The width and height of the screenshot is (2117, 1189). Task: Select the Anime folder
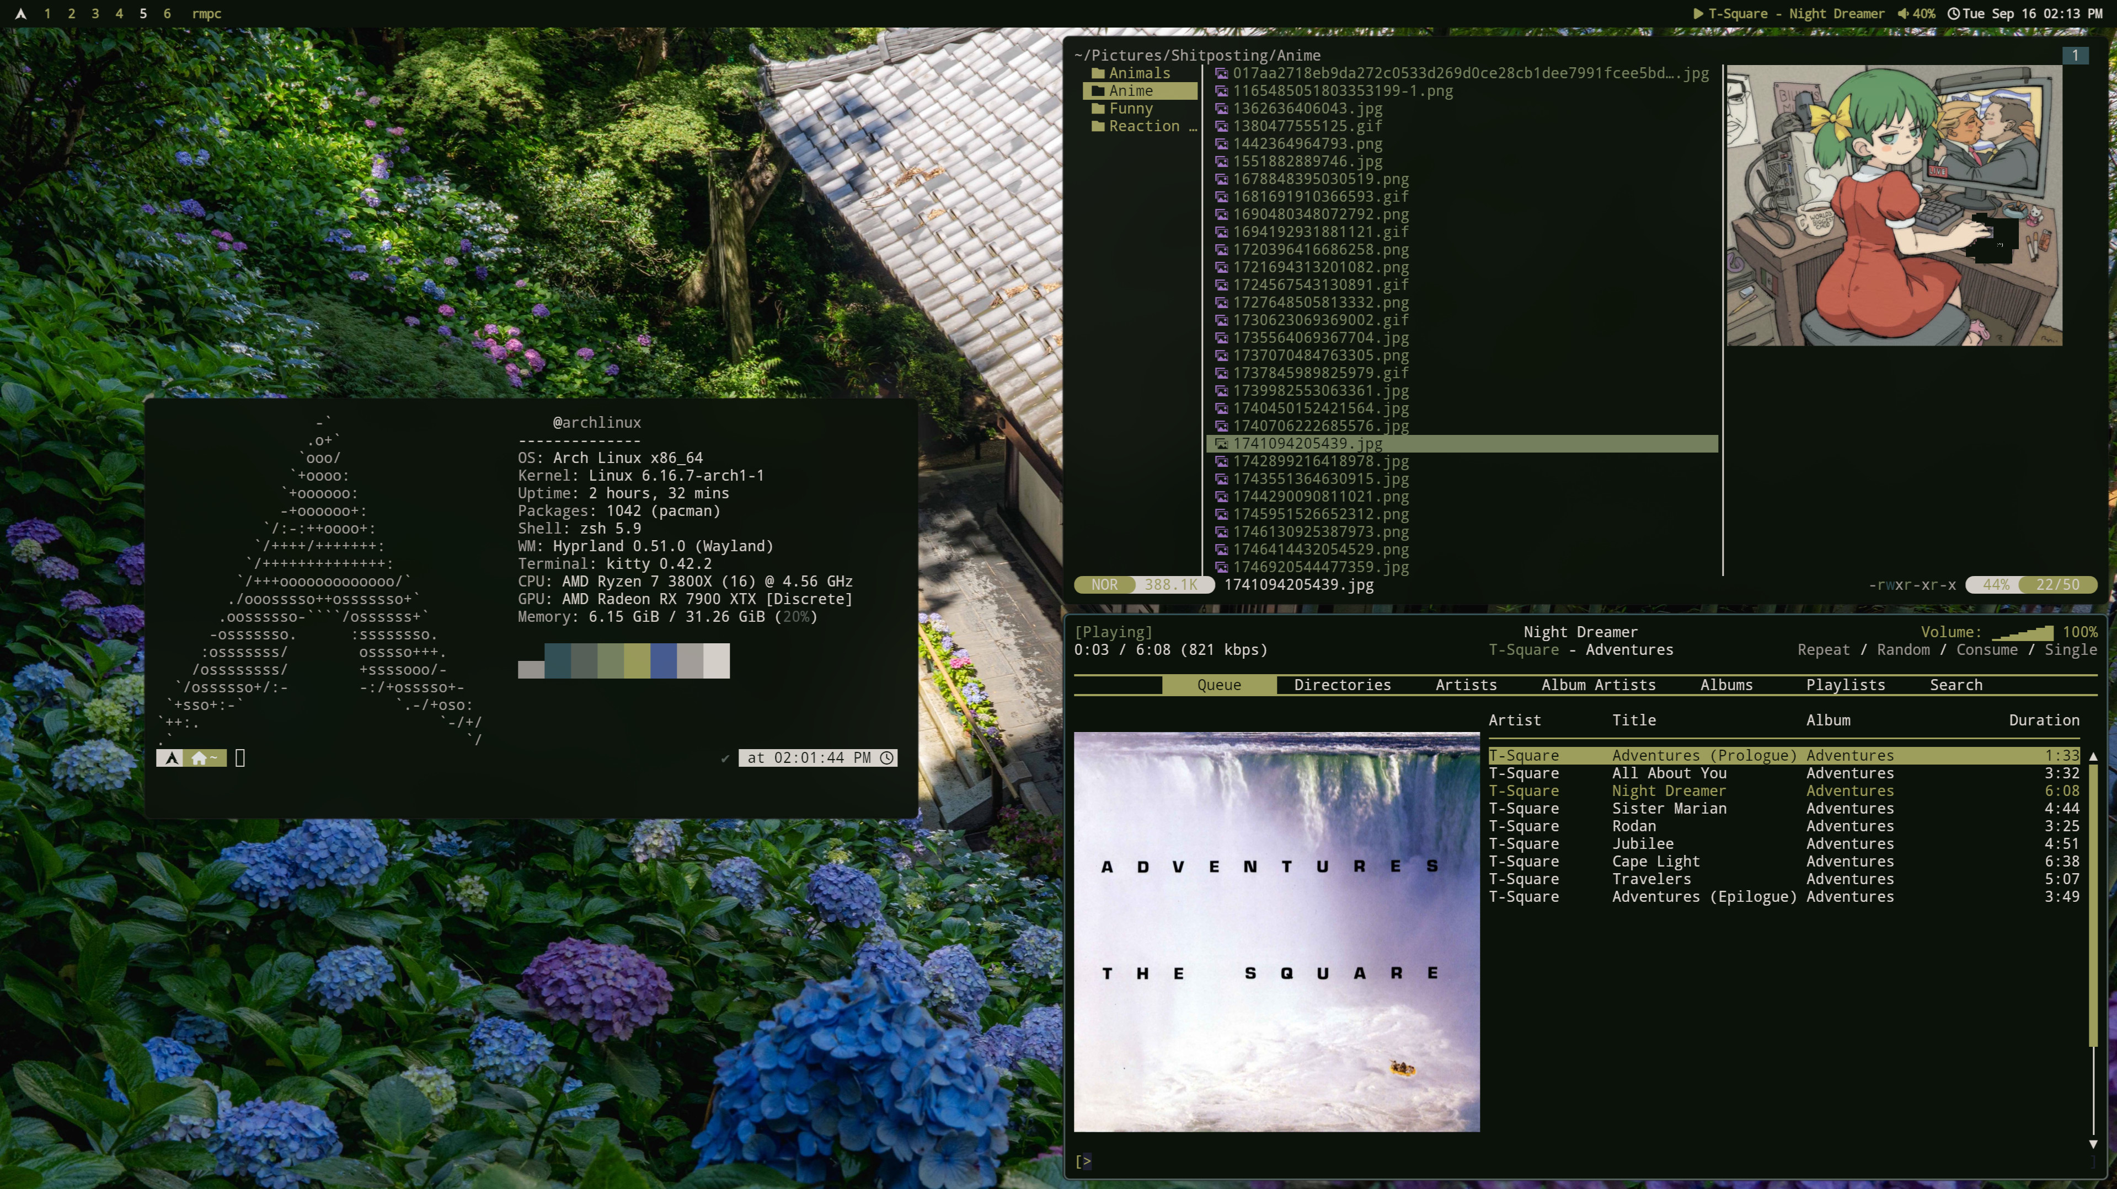tap(1139, 90)
